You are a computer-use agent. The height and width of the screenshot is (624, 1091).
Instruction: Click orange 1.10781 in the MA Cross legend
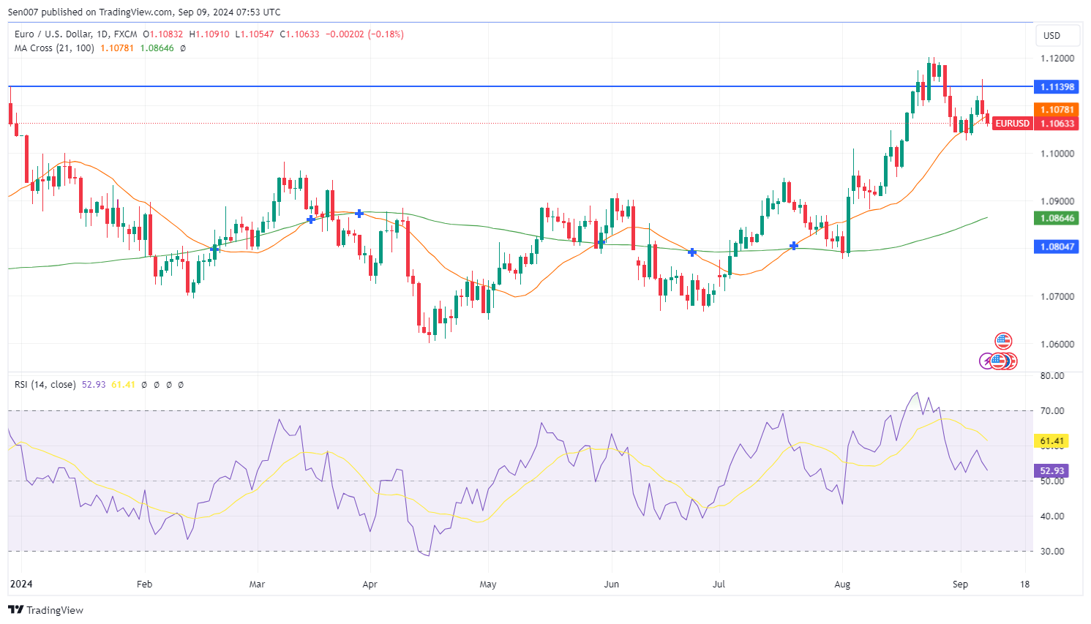click(x=117, y=48)
